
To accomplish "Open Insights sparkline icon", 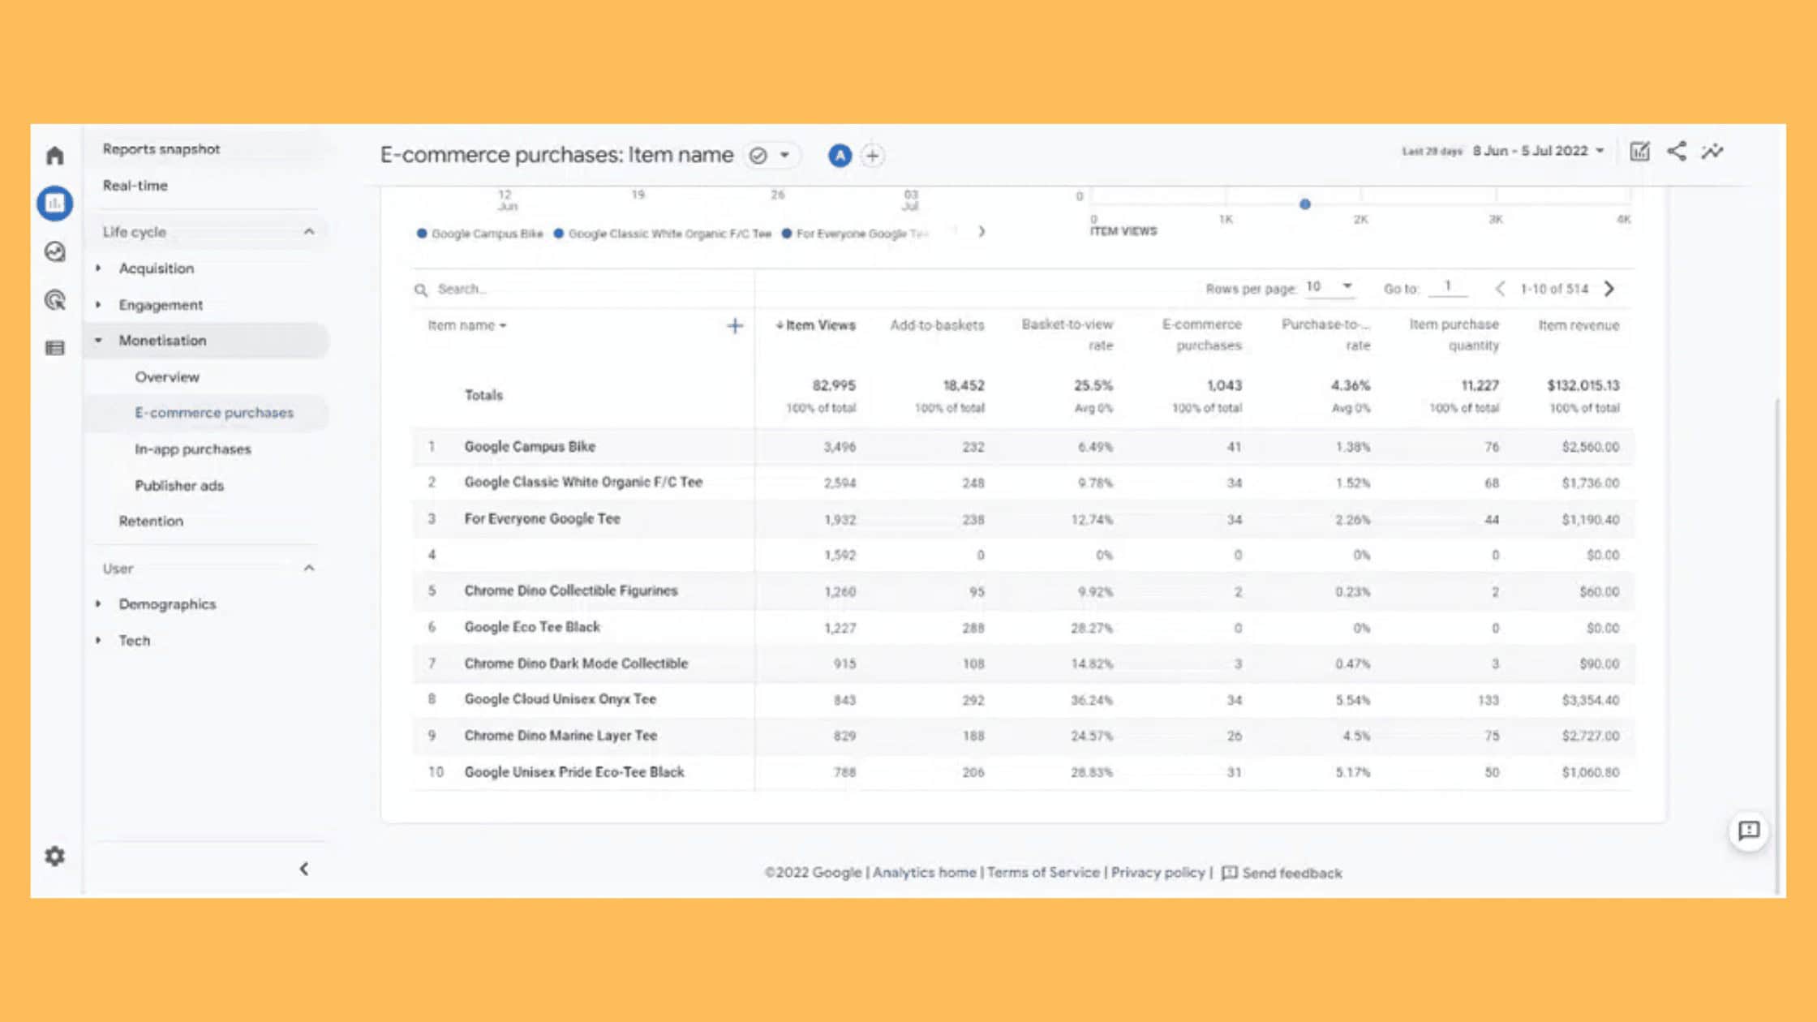I will [x=1712, y=151].
